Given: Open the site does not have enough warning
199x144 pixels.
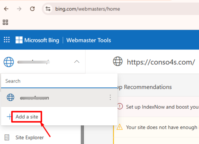Looking at the screenshot, I should [x=162, y=127].
